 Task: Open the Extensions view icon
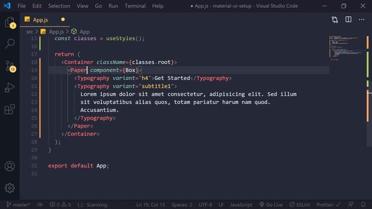pyautogui.click(x=10, y=109)
